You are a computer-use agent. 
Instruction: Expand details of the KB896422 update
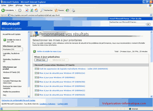(38, 90)
